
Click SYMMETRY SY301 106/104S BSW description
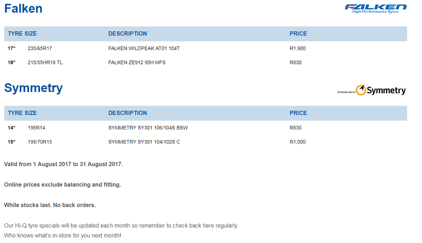148,128
